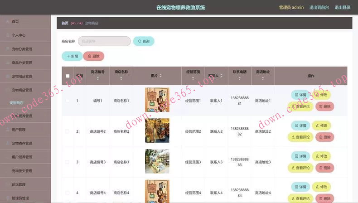Select 宠物商店 submenu item
Image resolution: width=358 pixels, height=203 pixels.
coord(16,103)
